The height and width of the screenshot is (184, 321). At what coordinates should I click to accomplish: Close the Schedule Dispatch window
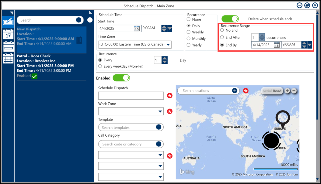tap(315, 5)
